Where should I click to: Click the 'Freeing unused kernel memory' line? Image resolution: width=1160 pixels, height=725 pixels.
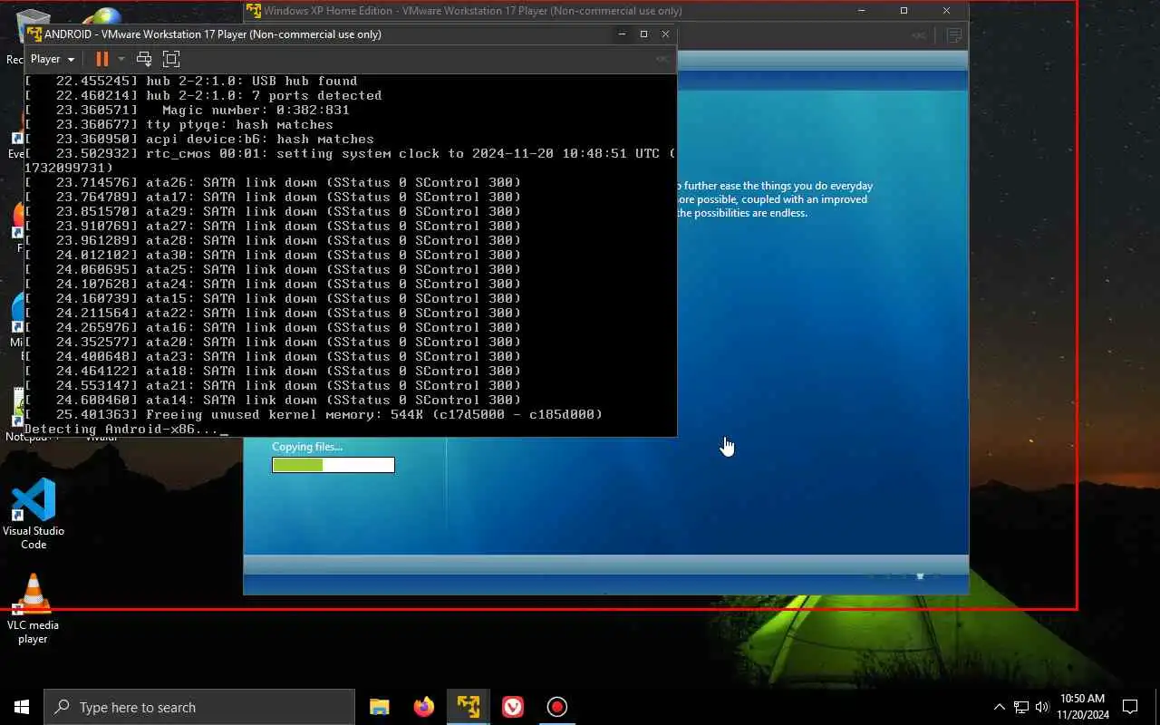[314, 414]
